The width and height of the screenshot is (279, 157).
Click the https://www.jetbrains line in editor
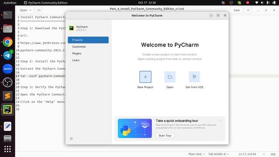tap(43, 43)
